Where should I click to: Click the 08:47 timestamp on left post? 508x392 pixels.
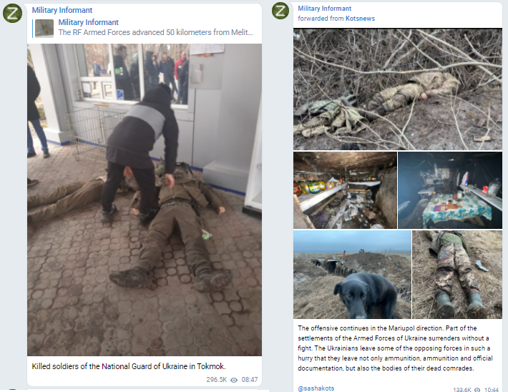click(250, 380)
